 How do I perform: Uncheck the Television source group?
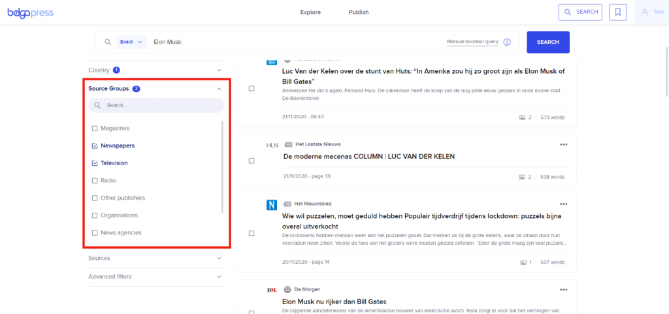pyautogui.click(x=95, y=163)
